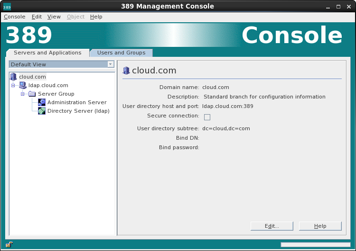Select Directory Server (ldap) label in tree
This screenshot has width=356, height=251.
pos(78,111)
